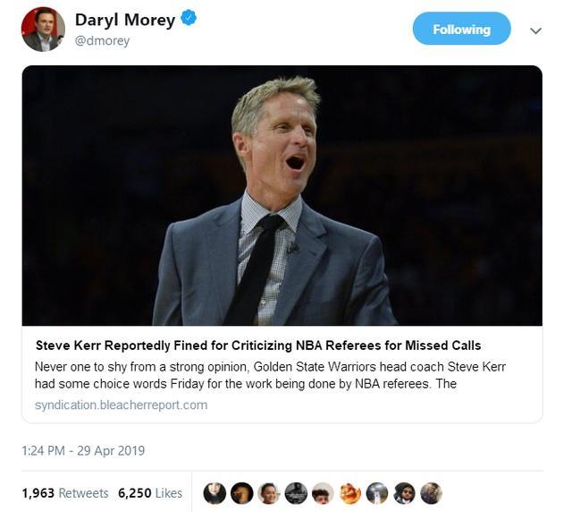Open the black-and-white fourth liker avatar
The image size is (572, 512).
pyautogui.click(x=296, y=493)
